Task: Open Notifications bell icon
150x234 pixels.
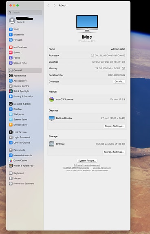Action: (11, 47)
